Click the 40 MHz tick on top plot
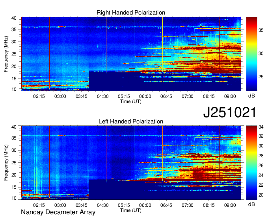 point(15,18)
